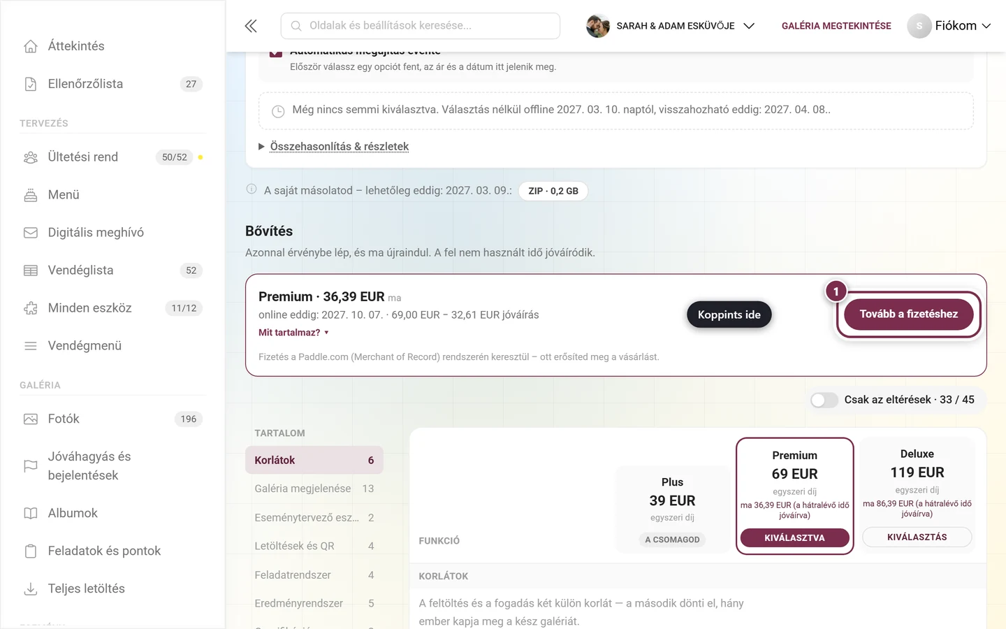Uncheck the Automatikus megújítás checkbox
This screenshot has height=629, width=1006.
coord(275,54)
